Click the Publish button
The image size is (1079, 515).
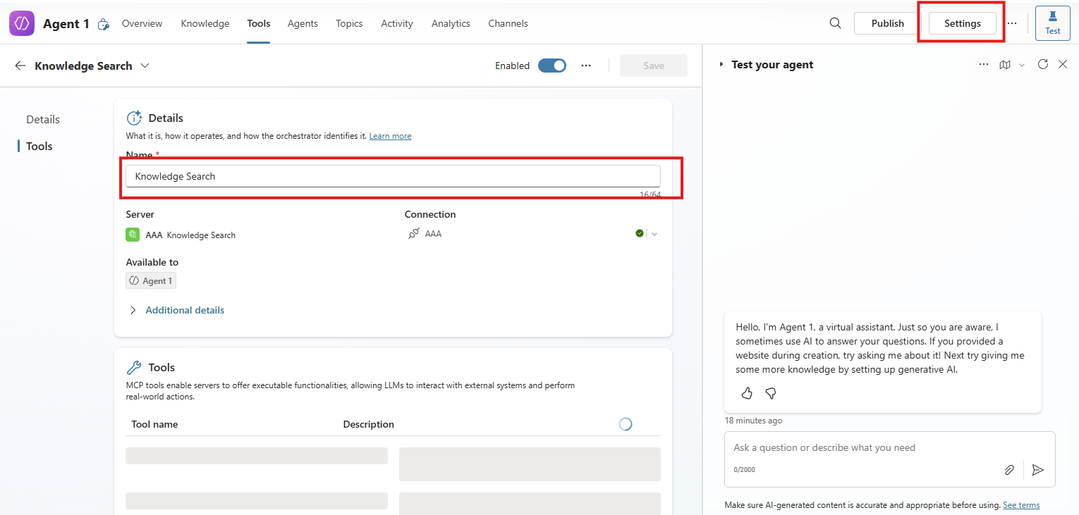(887, 23)
